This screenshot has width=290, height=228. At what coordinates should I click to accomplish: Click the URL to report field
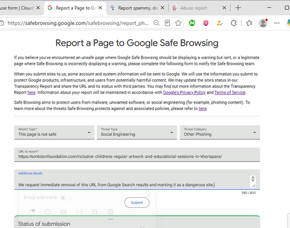coord(137,155)
